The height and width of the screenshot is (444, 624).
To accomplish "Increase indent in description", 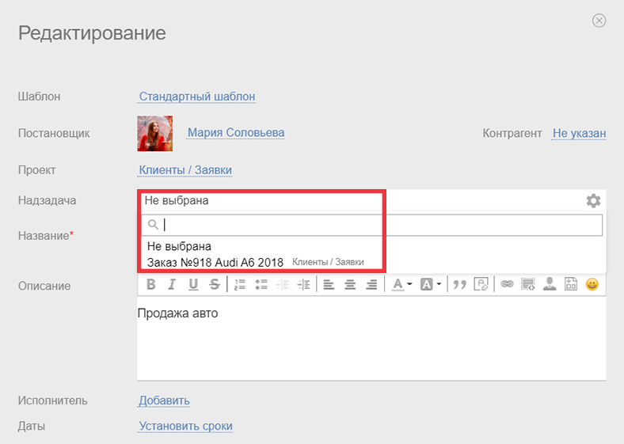I will point(303,284).
